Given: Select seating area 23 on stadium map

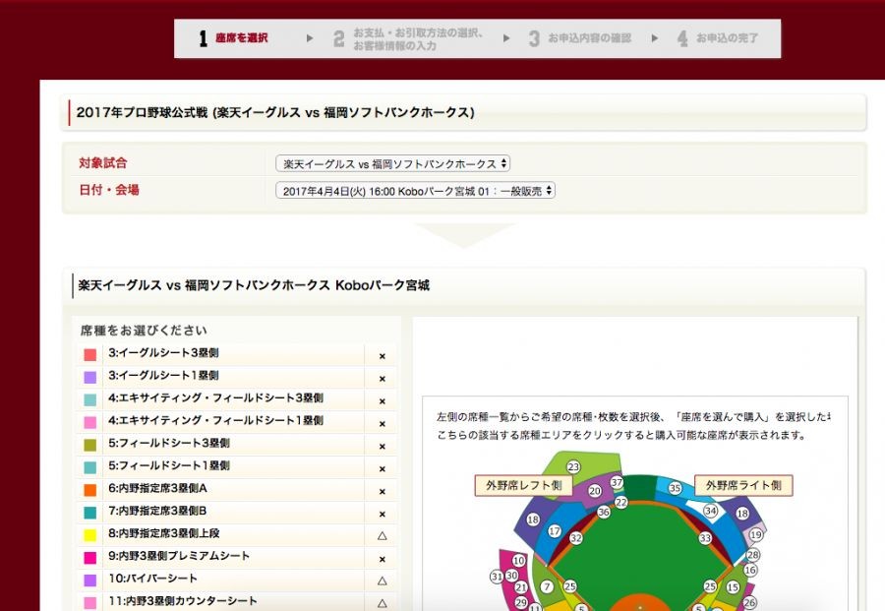Looking at the screenshot, I should coord(573,467).
